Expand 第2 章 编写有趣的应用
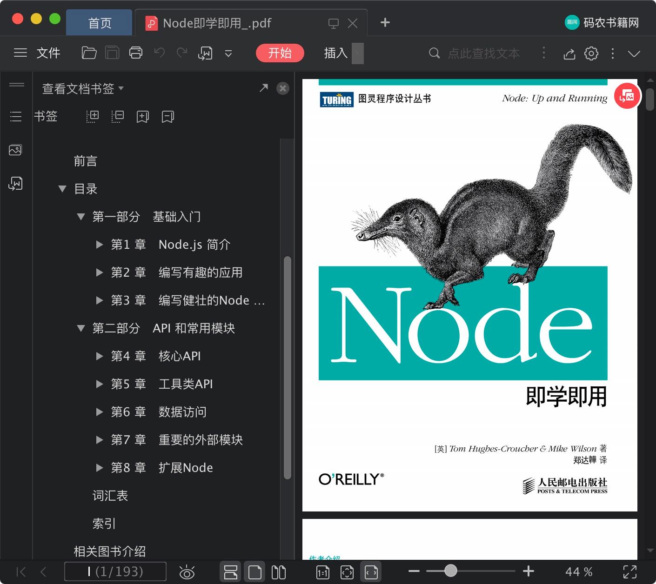The height and width of the screenshot is (584, 656). (x=99, y=272)
